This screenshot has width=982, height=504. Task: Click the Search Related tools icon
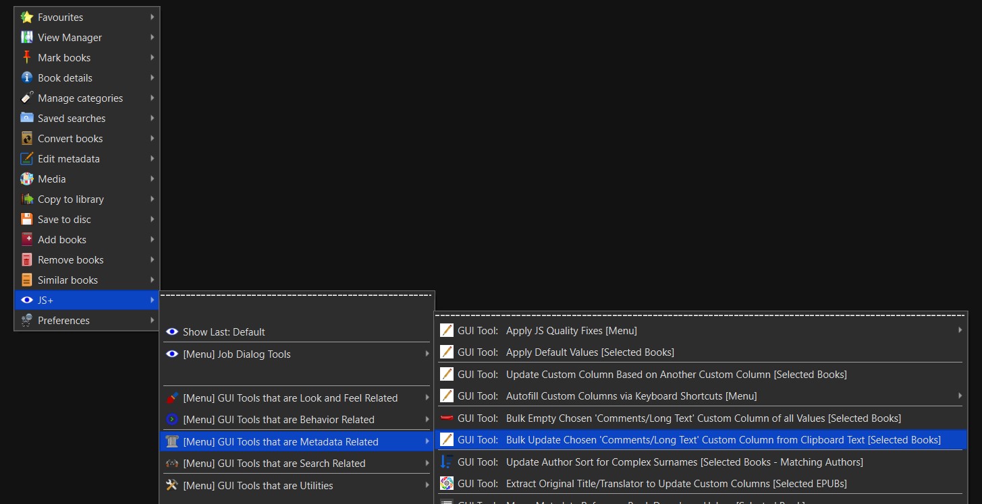[x=172, y=464]
